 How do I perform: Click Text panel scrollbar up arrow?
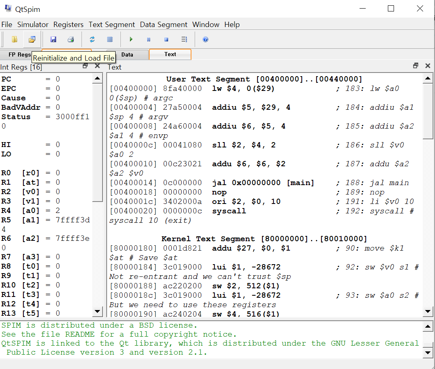(x=428, y=78)
